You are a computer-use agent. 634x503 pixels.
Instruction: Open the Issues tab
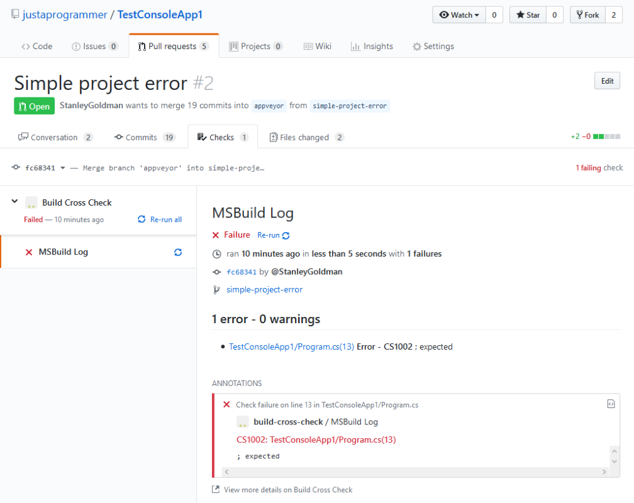coord(95,46)
